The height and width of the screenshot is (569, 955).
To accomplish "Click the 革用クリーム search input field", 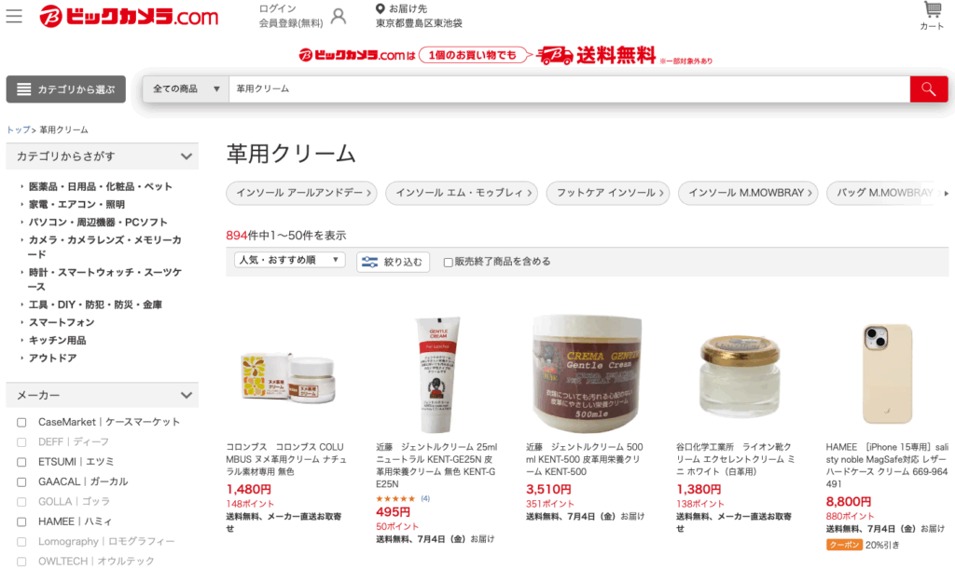I will [569, 89].
